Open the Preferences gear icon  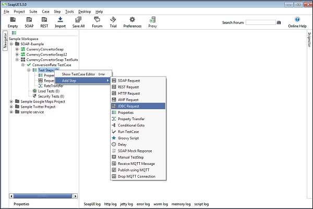131,19
